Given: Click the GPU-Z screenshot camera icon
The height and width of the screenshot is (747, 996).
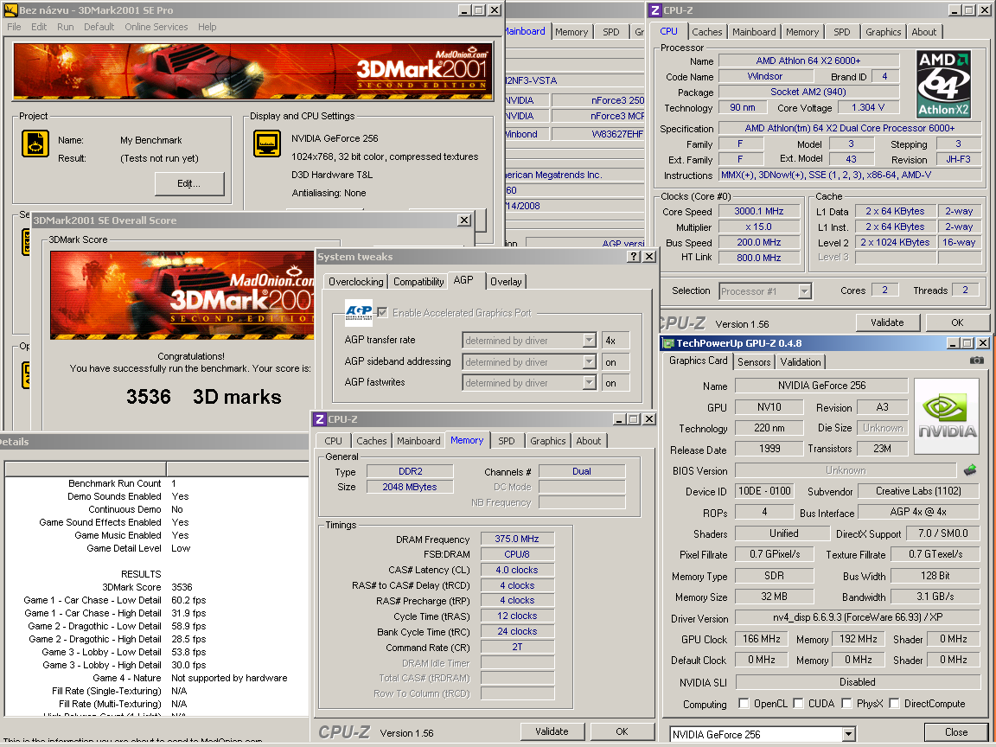Looking at the screenshot, I should 976,361.
